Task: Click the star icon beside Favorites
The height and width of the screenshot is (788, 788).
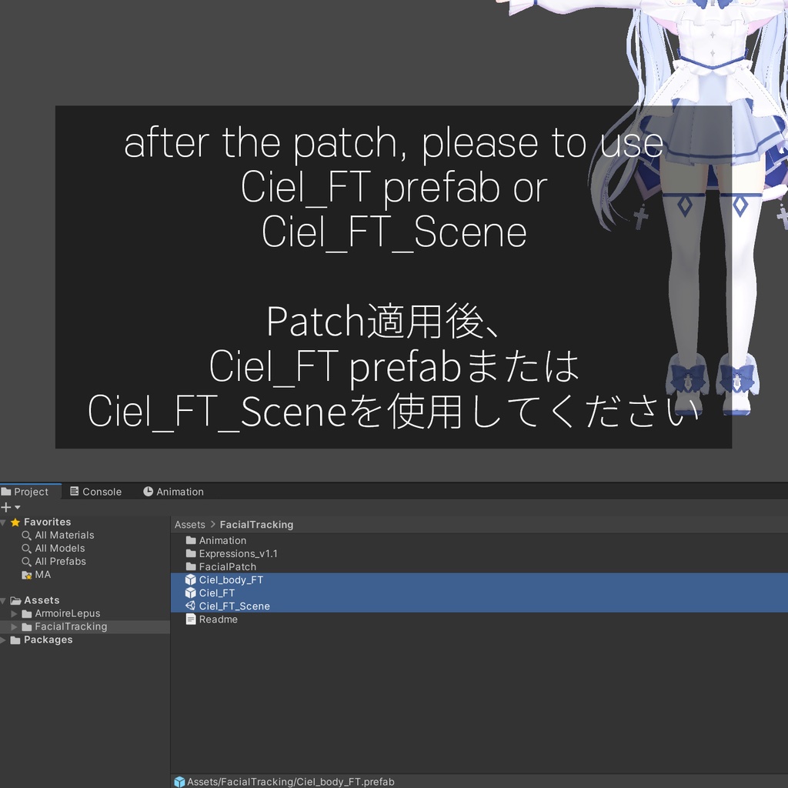Action: 15,522
